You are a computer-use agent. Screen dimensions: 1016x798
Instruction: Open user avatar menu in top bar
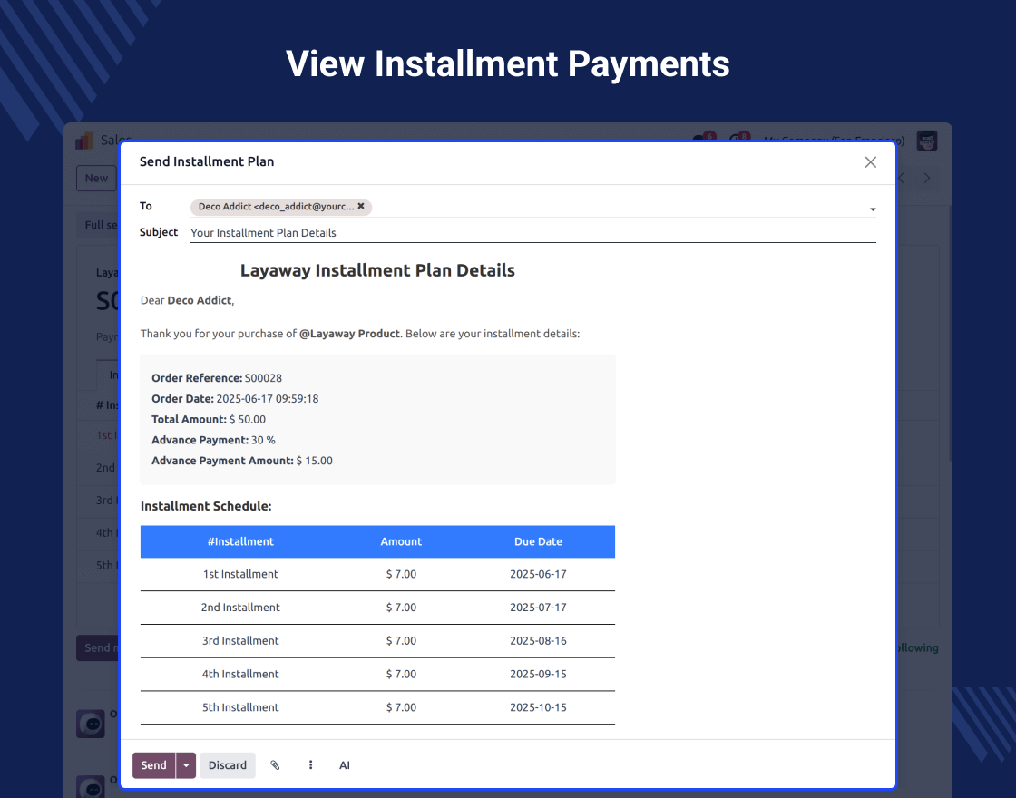(x=926, y=141)
